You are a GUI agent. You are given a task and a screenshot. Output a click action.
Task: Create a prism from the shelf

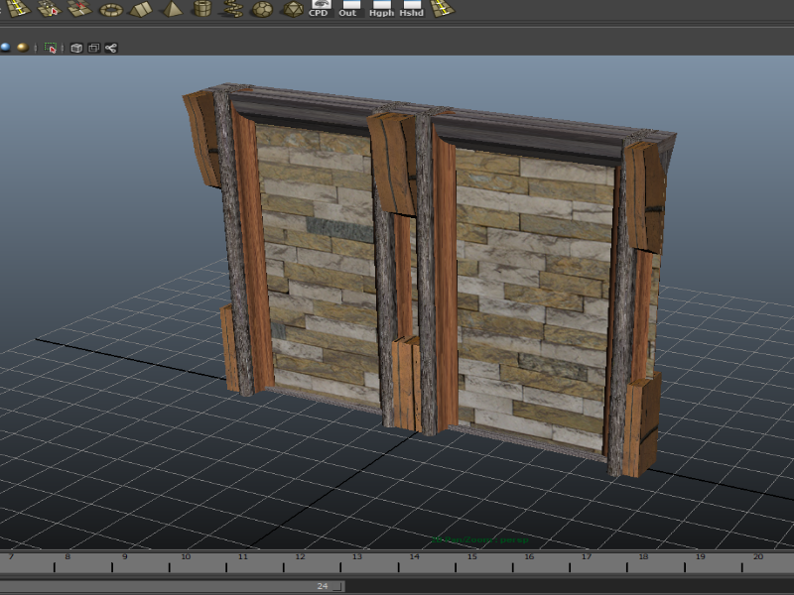point(141,9)
